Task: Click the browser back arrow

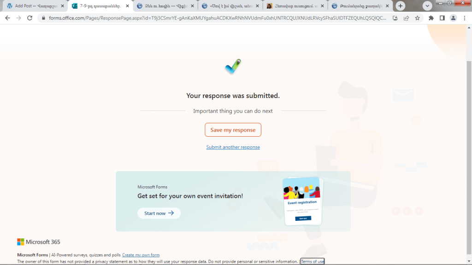Action: (7, 18)
